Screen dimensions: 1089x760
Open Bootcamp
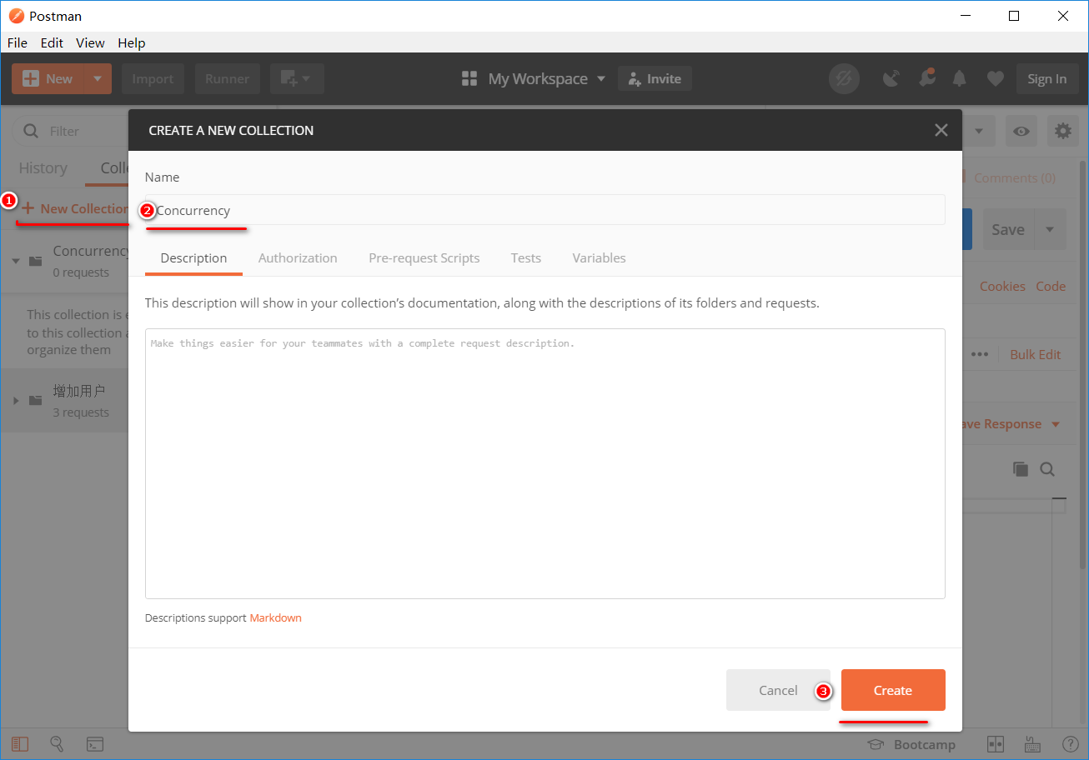click(x=911, y=745)
